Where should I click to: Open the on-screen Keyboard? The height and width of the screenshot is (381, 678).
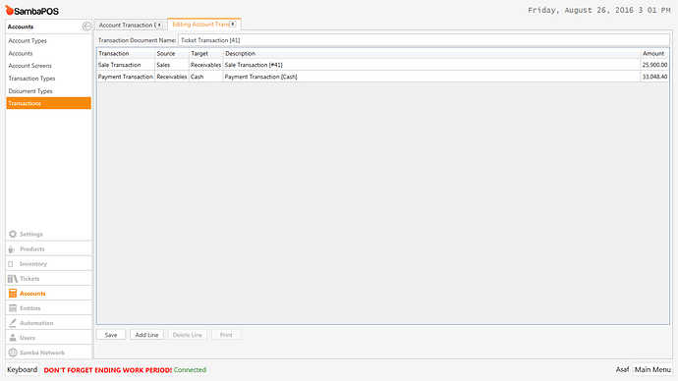tap(22, 370)
